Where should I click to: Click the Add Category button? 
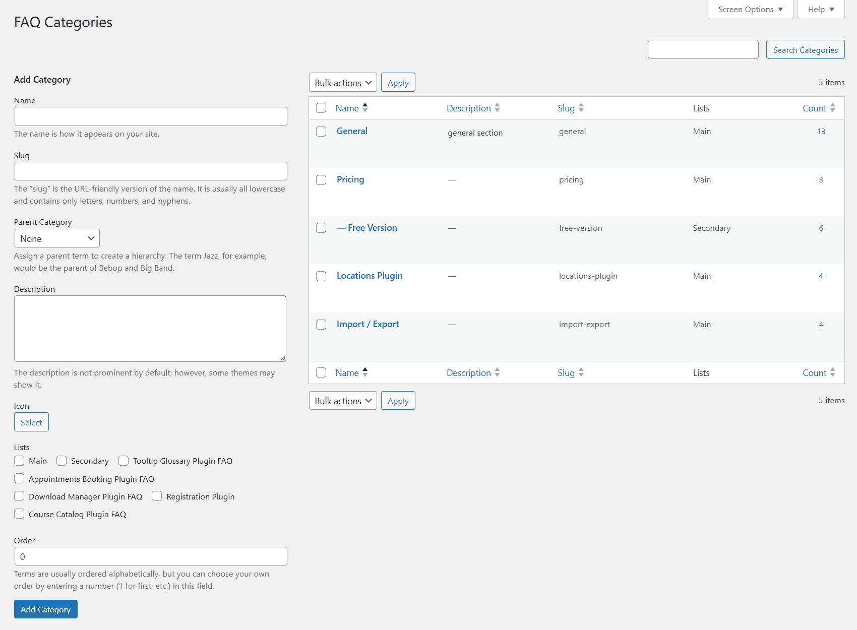coord(46,609)
